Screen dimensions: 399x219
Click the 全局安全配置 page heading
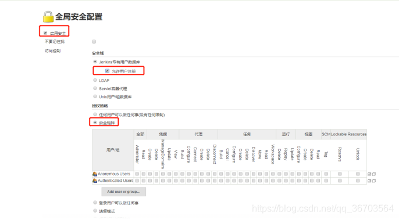[x=79, y=17]
